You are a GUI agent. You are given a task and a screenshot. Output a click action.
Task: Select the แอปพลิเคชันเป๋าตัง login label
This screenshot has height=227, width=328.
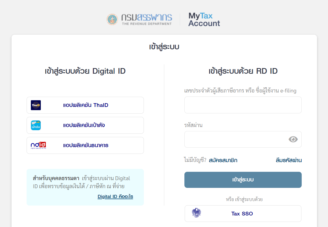click(84, 125)
